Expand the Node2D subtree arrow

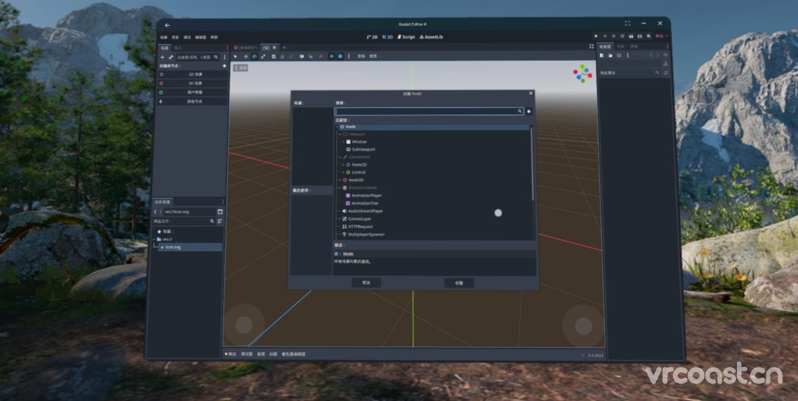pos(343,165)
